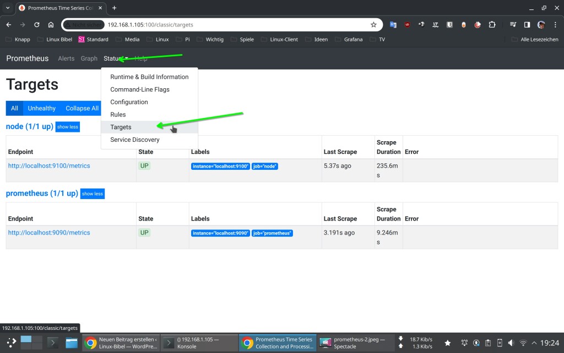Open the notifications bell tray icon
564x353 pixels.
[x=464, y=343]
